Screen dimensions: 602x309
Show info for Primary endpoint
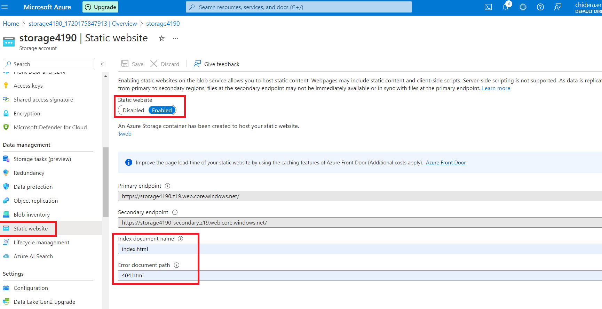167,186
